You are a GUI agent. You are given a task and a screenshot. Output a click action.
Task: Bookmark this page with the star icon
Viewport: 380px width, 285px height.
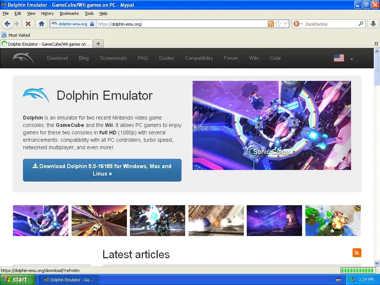point(278,24)
